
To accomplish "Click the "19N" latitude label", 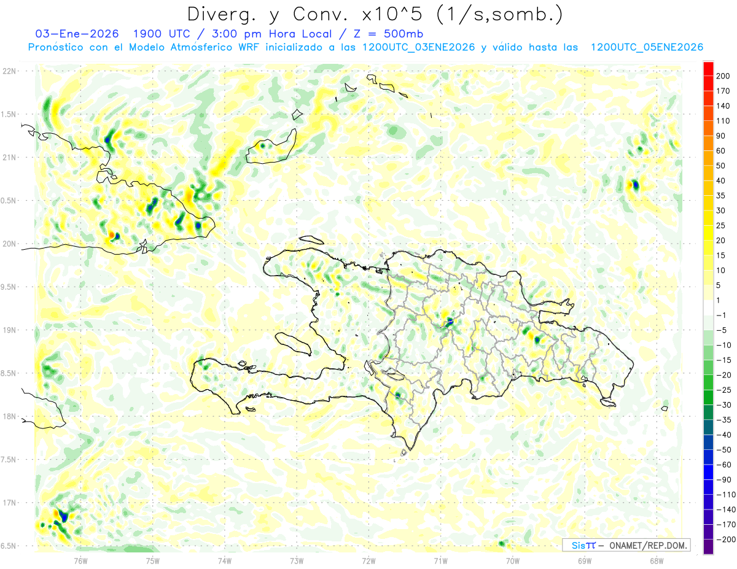I will [9, 330].
